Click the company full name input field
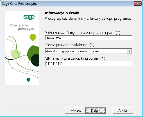The image size is (143, 117). [x=88, y=38]
